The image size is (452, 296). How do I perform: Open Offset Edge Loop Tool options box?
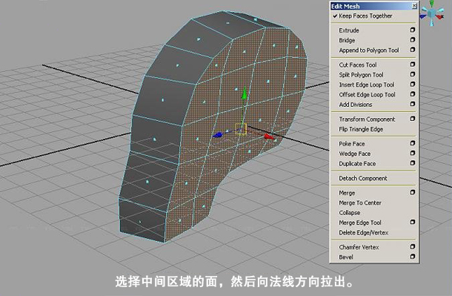pos(413,94)
